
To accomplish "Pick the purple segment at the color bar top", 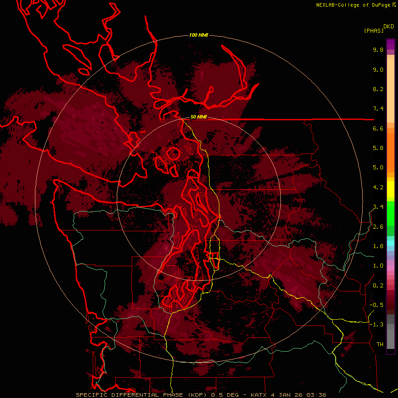I will coord(390,44).
